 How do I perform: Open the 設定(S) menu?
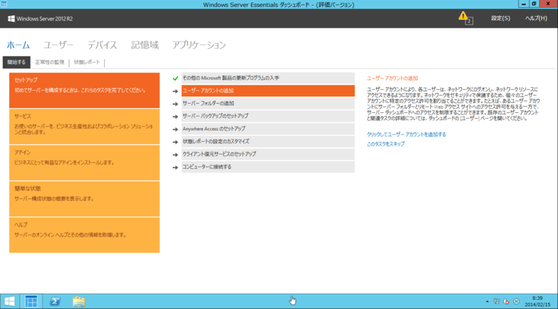point(500,18)
